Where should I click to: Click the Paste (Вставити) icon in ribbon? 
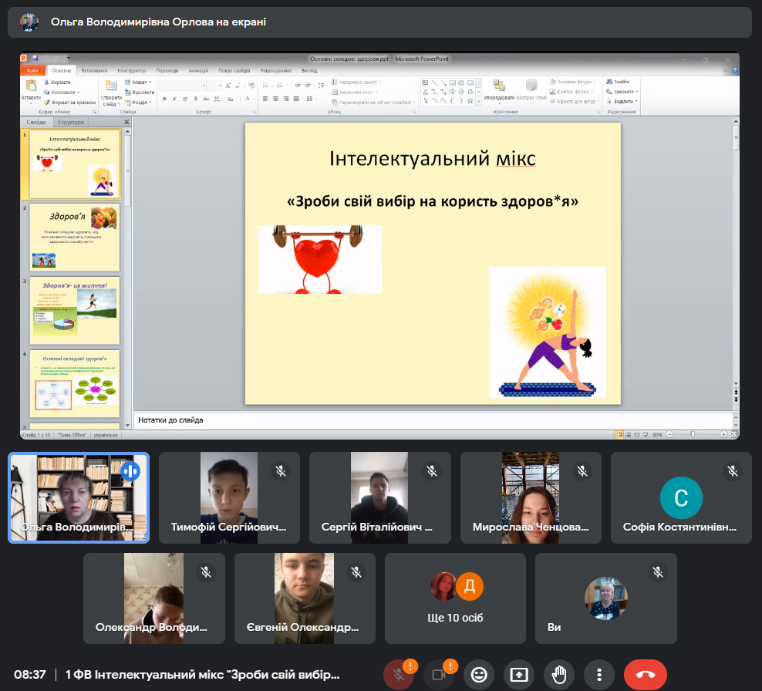coord(31,89)
